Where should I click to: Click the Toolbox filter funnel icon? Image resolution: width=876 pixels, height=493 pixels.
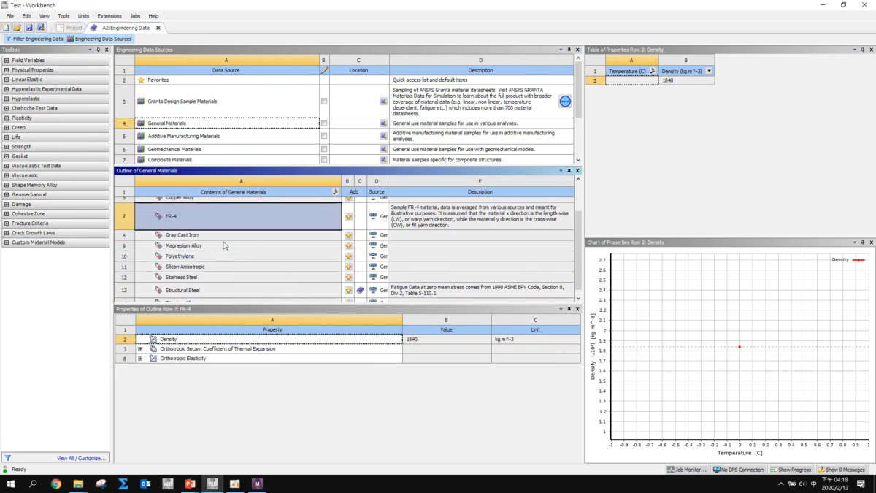tap(7, 458)
